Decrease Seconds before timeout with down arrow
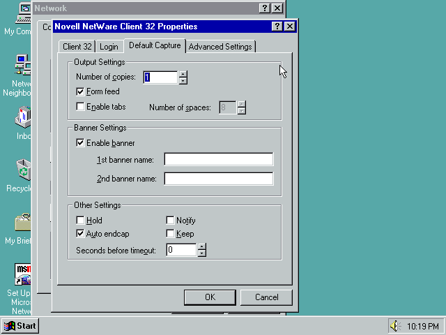 pos(201,253)
